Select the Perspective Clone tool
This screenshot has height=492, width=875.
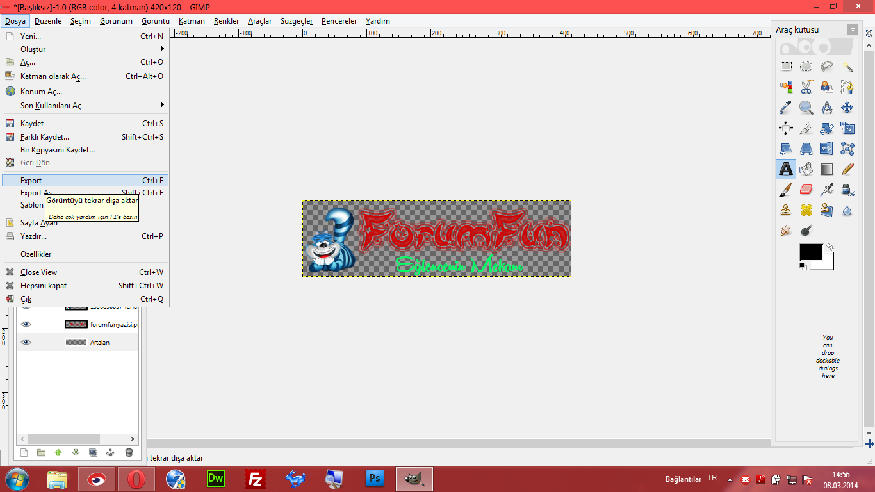[827, 210]
